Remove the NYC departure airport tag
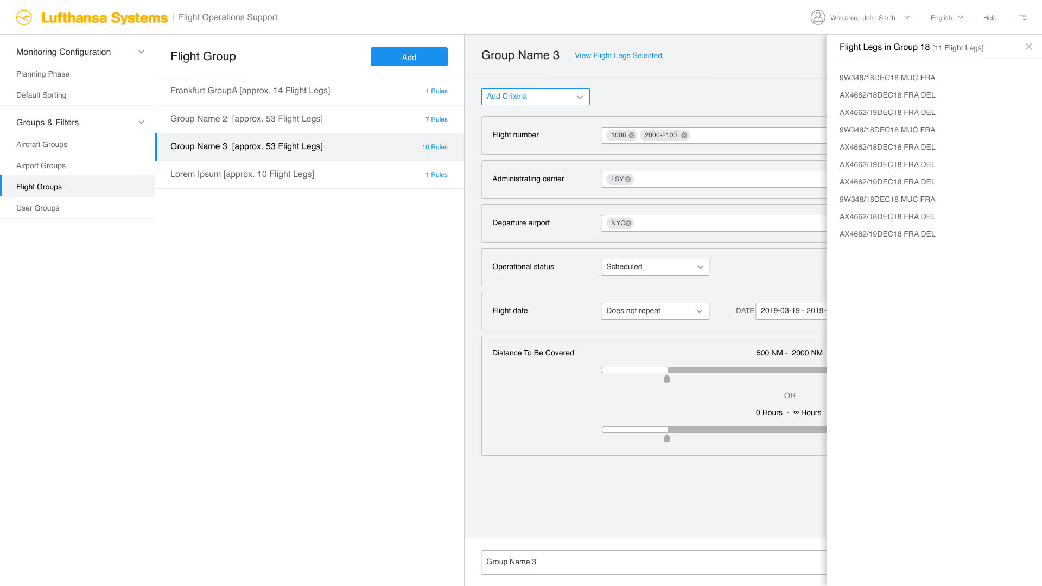The image size is (1042, 586). (x=628, y=224)
